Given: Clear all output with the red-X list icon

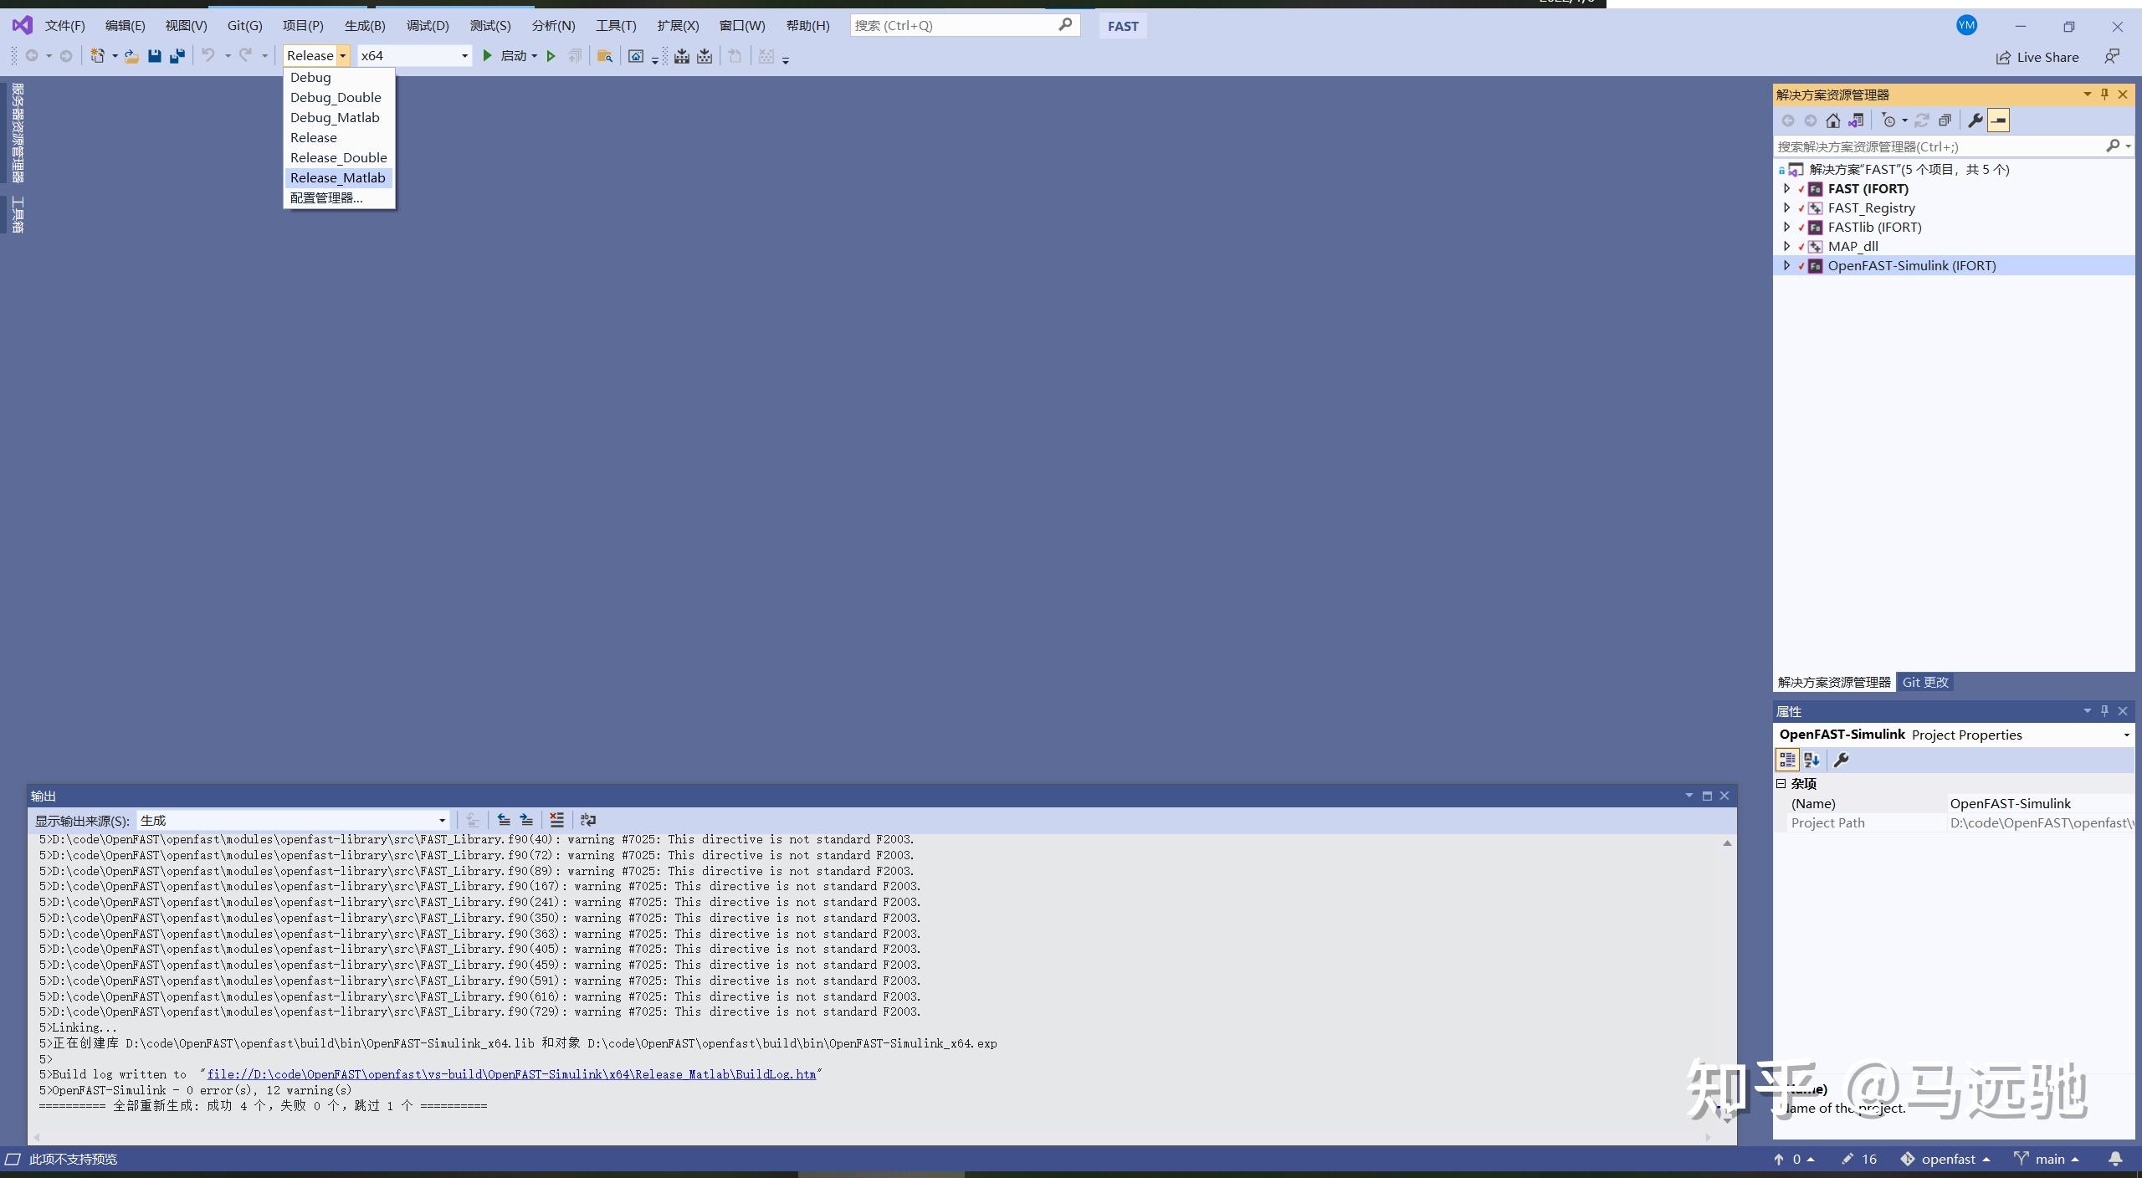Looking at the screenshot, I should pyautogui.click(x=556, y=820).
